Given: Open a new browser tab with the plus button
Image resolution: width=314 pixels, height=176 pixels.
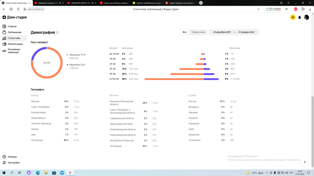Looking at the screenshot, I should click(x=201, y=3).
